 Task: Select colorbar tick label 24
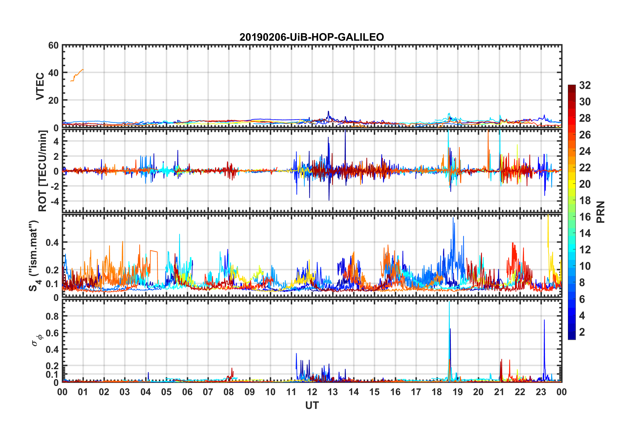pyautogui.click(x=585, y=151)
